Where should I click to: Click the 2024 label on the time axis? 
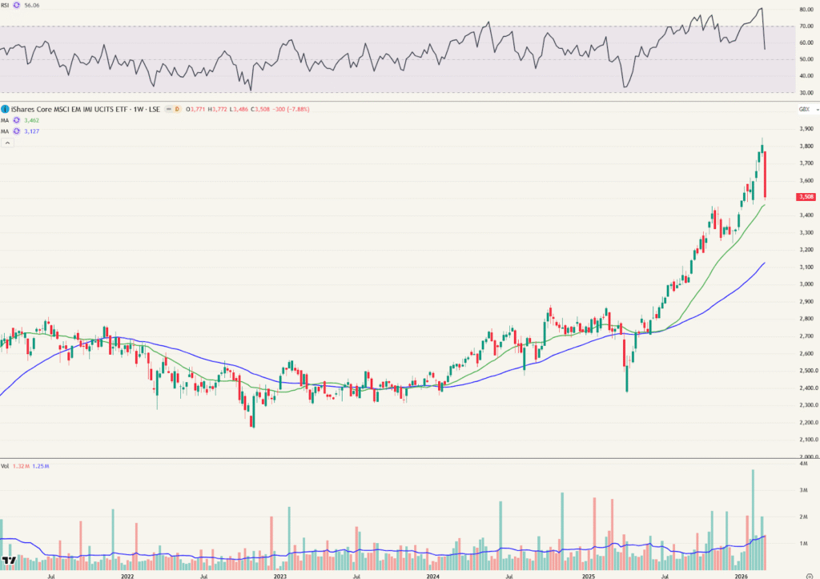point(433,574)
